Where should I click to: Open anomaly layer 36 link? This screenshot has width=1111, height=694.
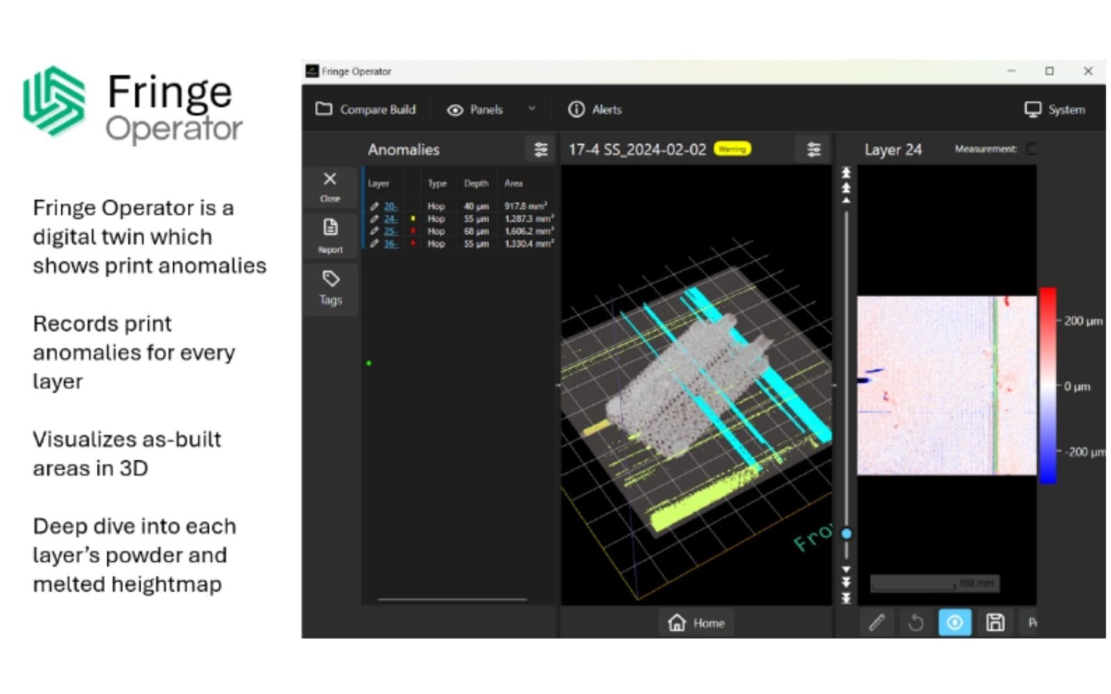coord(390,244)
